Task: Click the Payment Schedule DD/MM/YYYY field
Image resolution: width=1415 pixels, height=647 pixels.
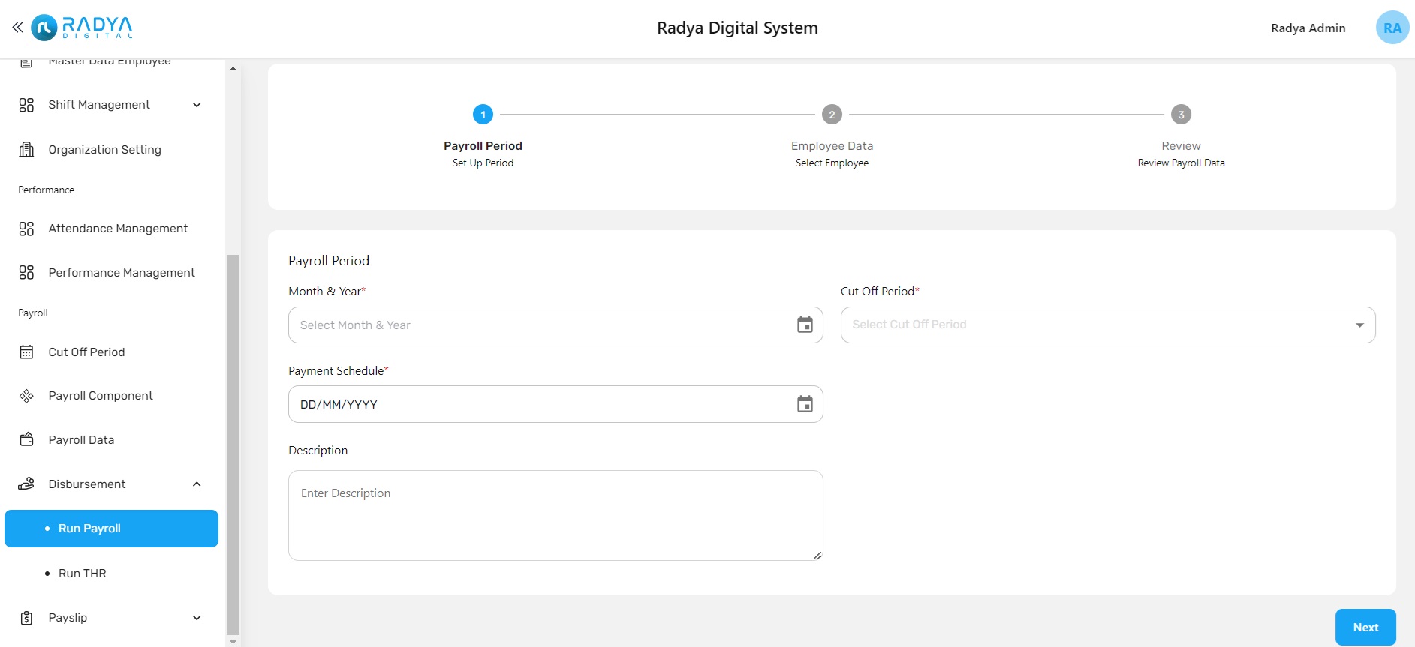Action: click(x=555, y=404)
